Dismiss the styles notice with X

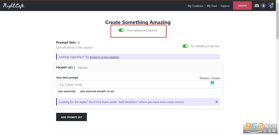[x=216, y=102]
